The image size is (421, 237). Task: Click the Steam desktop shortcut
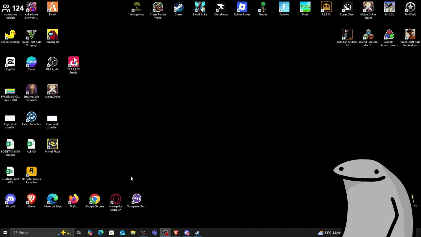(x=179, y=9)
